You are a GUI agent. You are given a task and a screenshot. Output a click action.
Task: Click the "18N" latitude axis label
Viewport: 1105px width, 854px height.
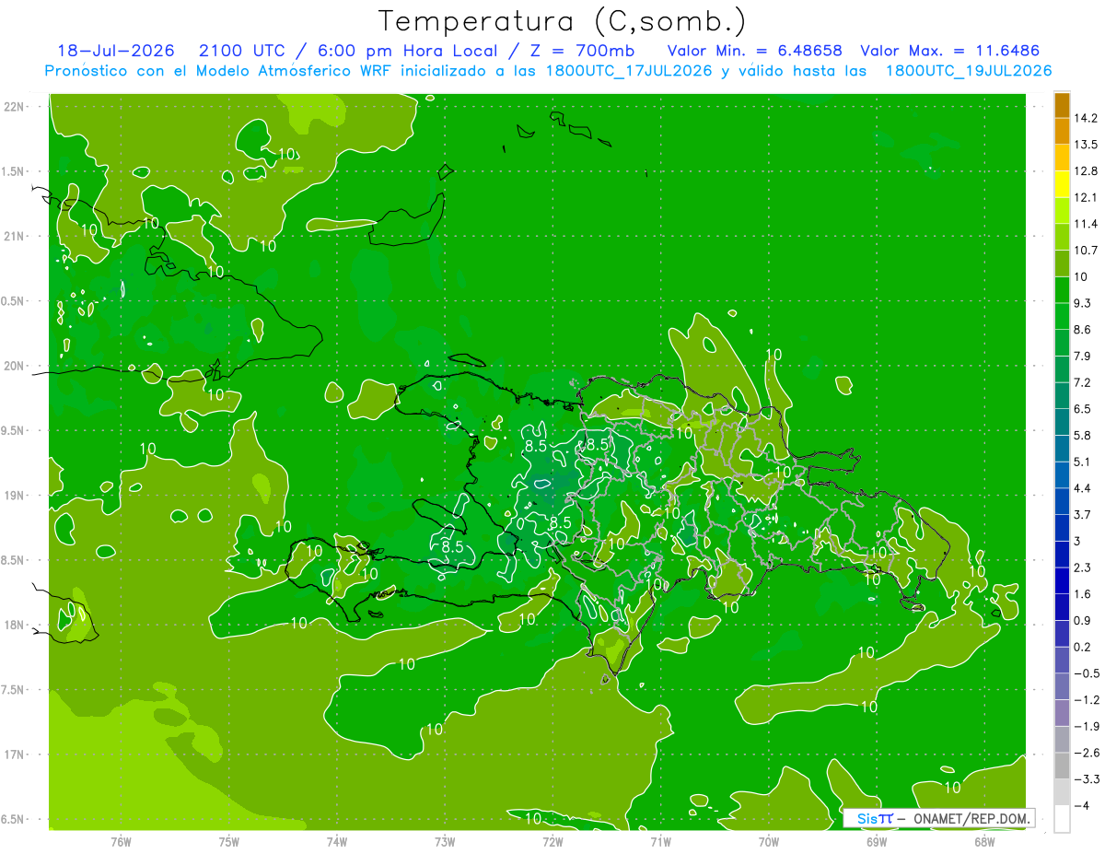click(x=15, y=626)
